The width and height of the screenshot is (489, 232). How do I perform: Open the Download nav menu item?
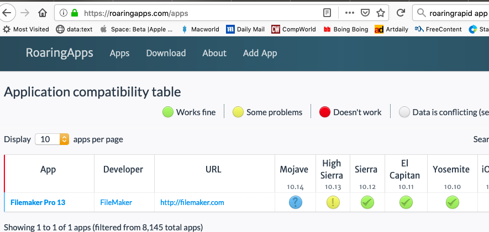point(166,53)
